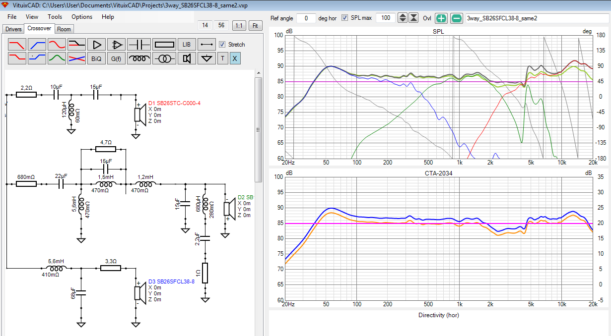Viewport: 611px width, 336px height.
Task: Click the SPL max value field
Action: [x=385, y=18]
